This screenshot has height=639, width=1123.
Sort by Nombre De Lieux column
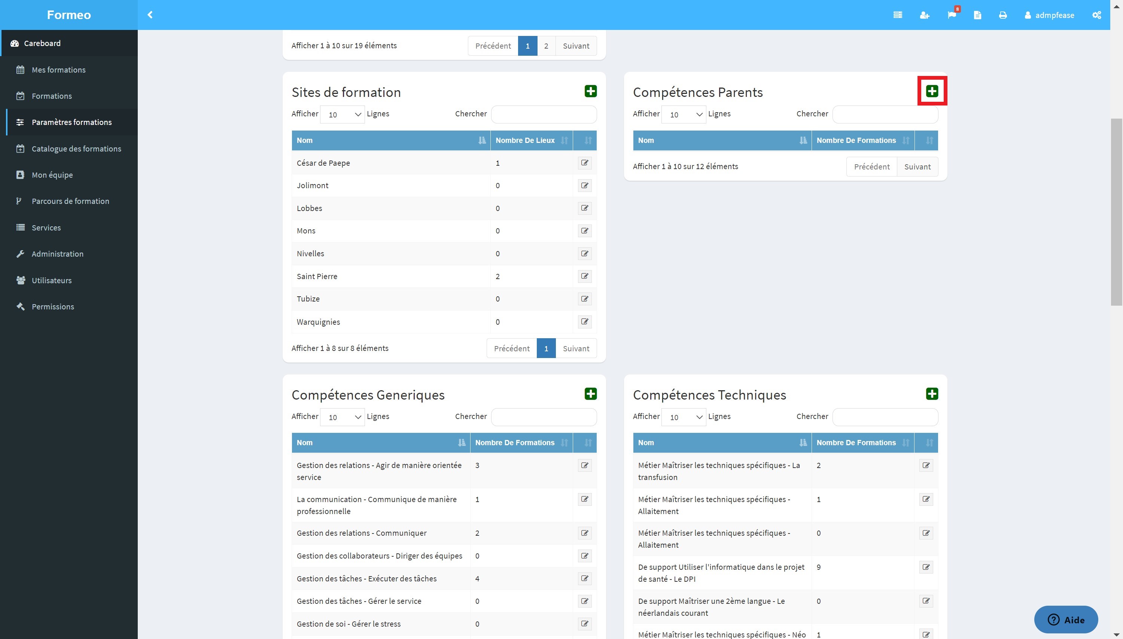(x=532, y=140)
